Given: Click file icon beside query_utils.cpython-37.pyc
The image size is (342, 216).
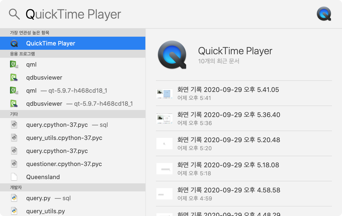Looking at the screenshot, I should point(14,138).
